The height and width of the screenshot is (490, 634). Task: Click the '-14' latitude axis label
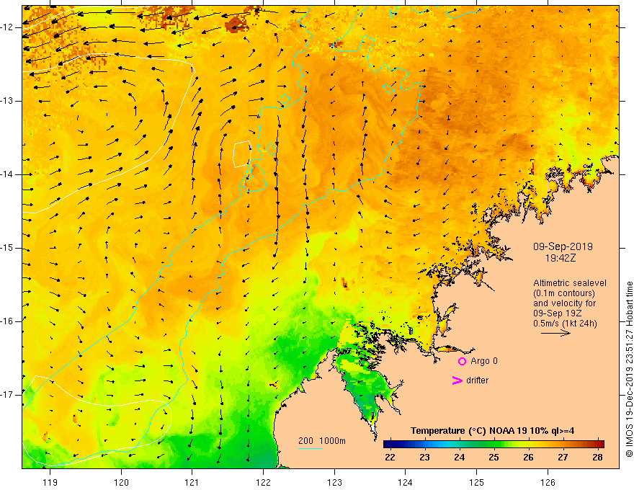(x=7, y=174)
